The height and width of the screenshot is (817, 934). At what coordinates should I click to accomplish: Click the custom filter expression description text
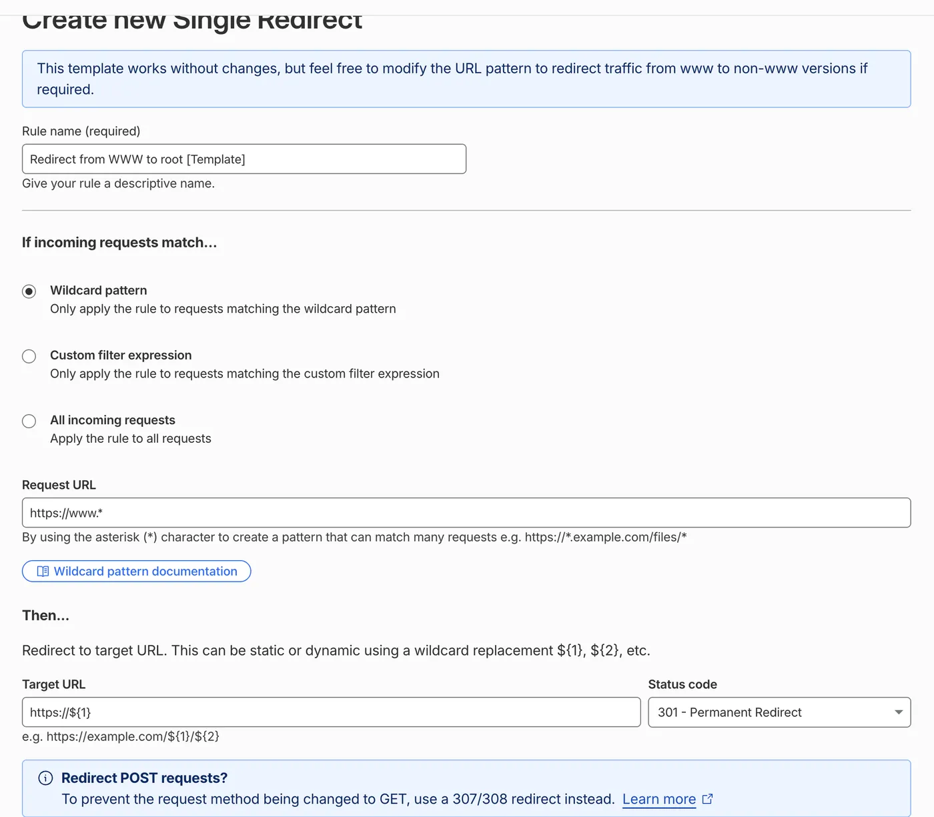coord(245,373)
